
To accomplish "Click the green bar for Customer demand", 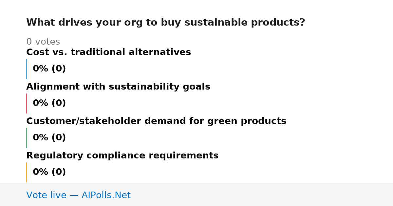I will pyautogui.click(x=26, y=138).
